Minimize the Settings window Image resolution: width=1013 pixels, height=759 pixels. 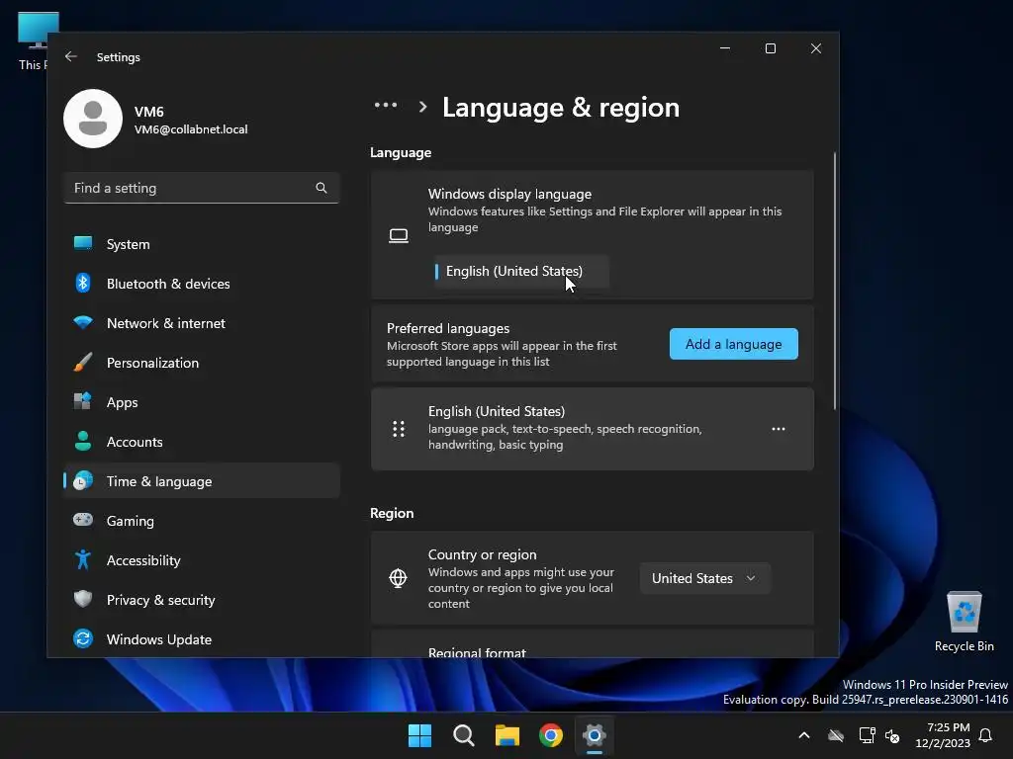[725, 48]
